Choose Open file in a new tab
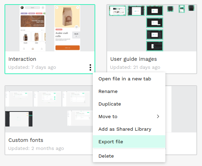The image size is (202, 166). click(129, 79)
